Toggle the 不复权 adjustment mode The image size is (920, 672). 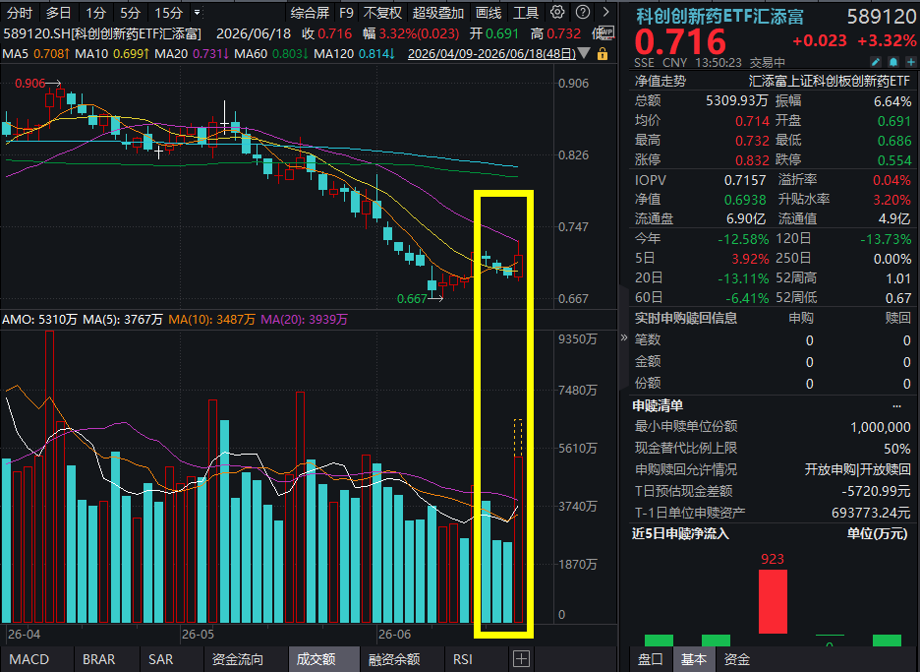(382, 13)
